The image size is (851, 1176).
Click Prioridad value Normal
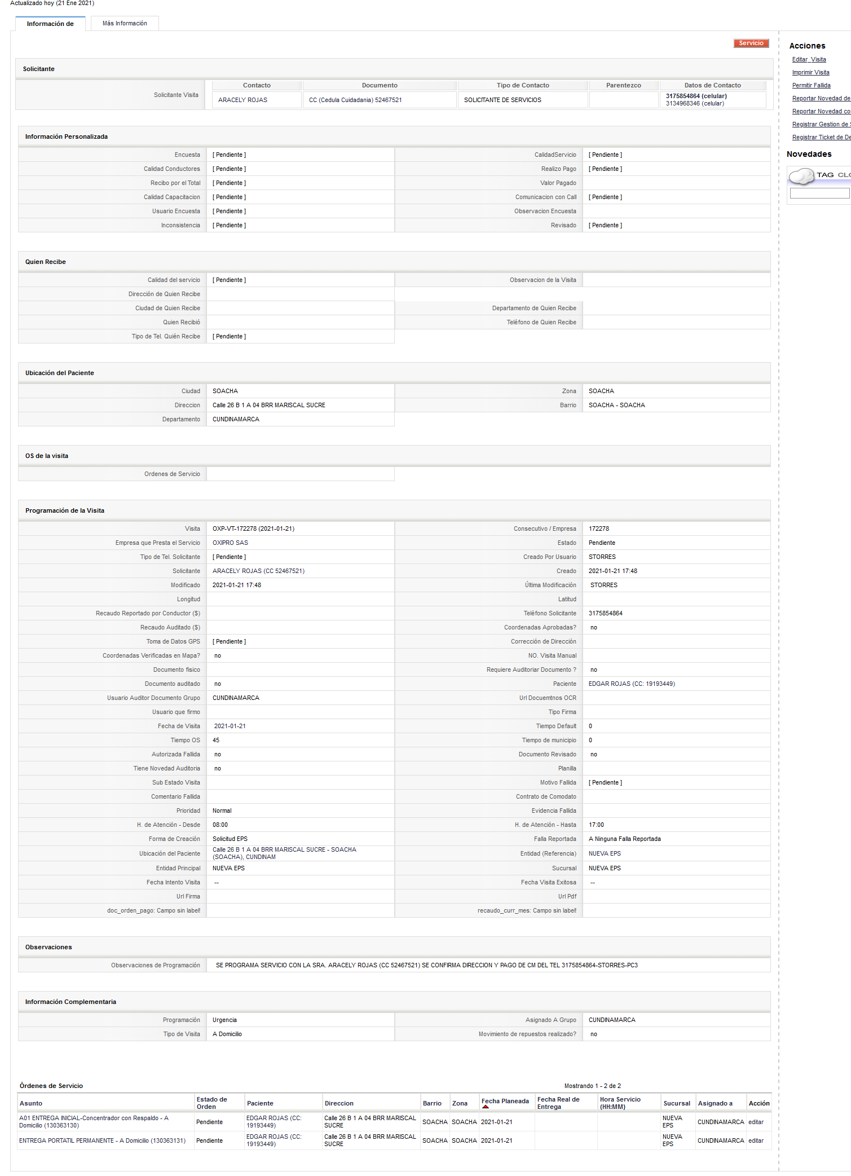222,811
